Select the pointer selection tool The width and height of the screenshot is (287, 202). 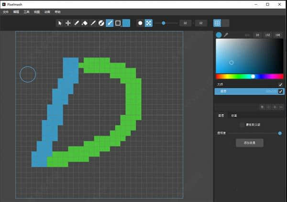(x=60, y=23)
